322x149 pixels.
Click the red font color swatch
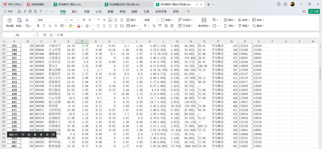[78, 26]
